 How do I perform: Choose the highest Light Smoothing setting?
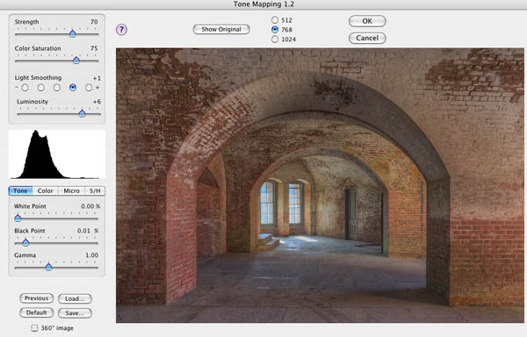click(x=89, y=88)
